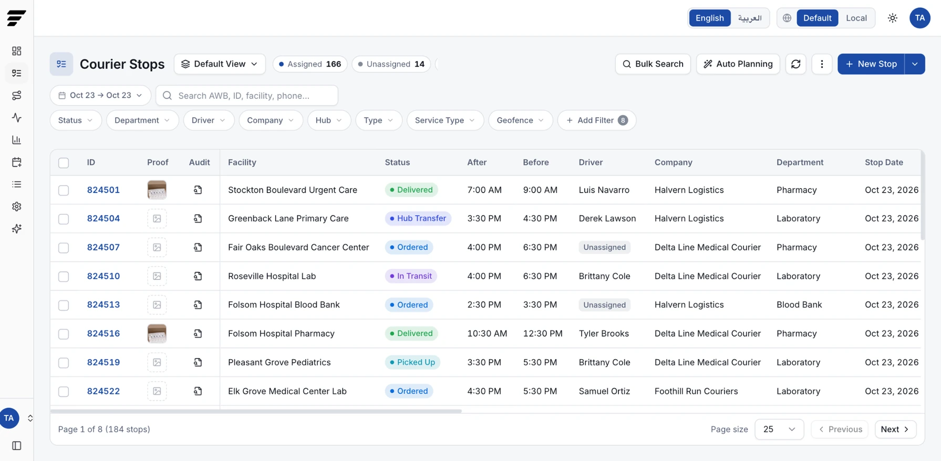This screenshot has height=461, width=941.
Task: Click the refresh icon button
Action: [x=795, y=64]
